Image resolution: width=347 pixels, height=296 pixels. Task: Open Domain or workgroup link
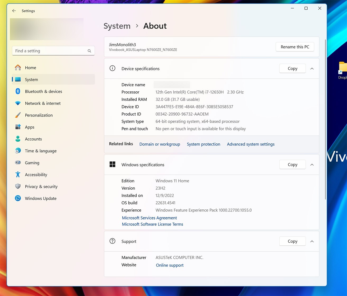(x=160, y=144)
